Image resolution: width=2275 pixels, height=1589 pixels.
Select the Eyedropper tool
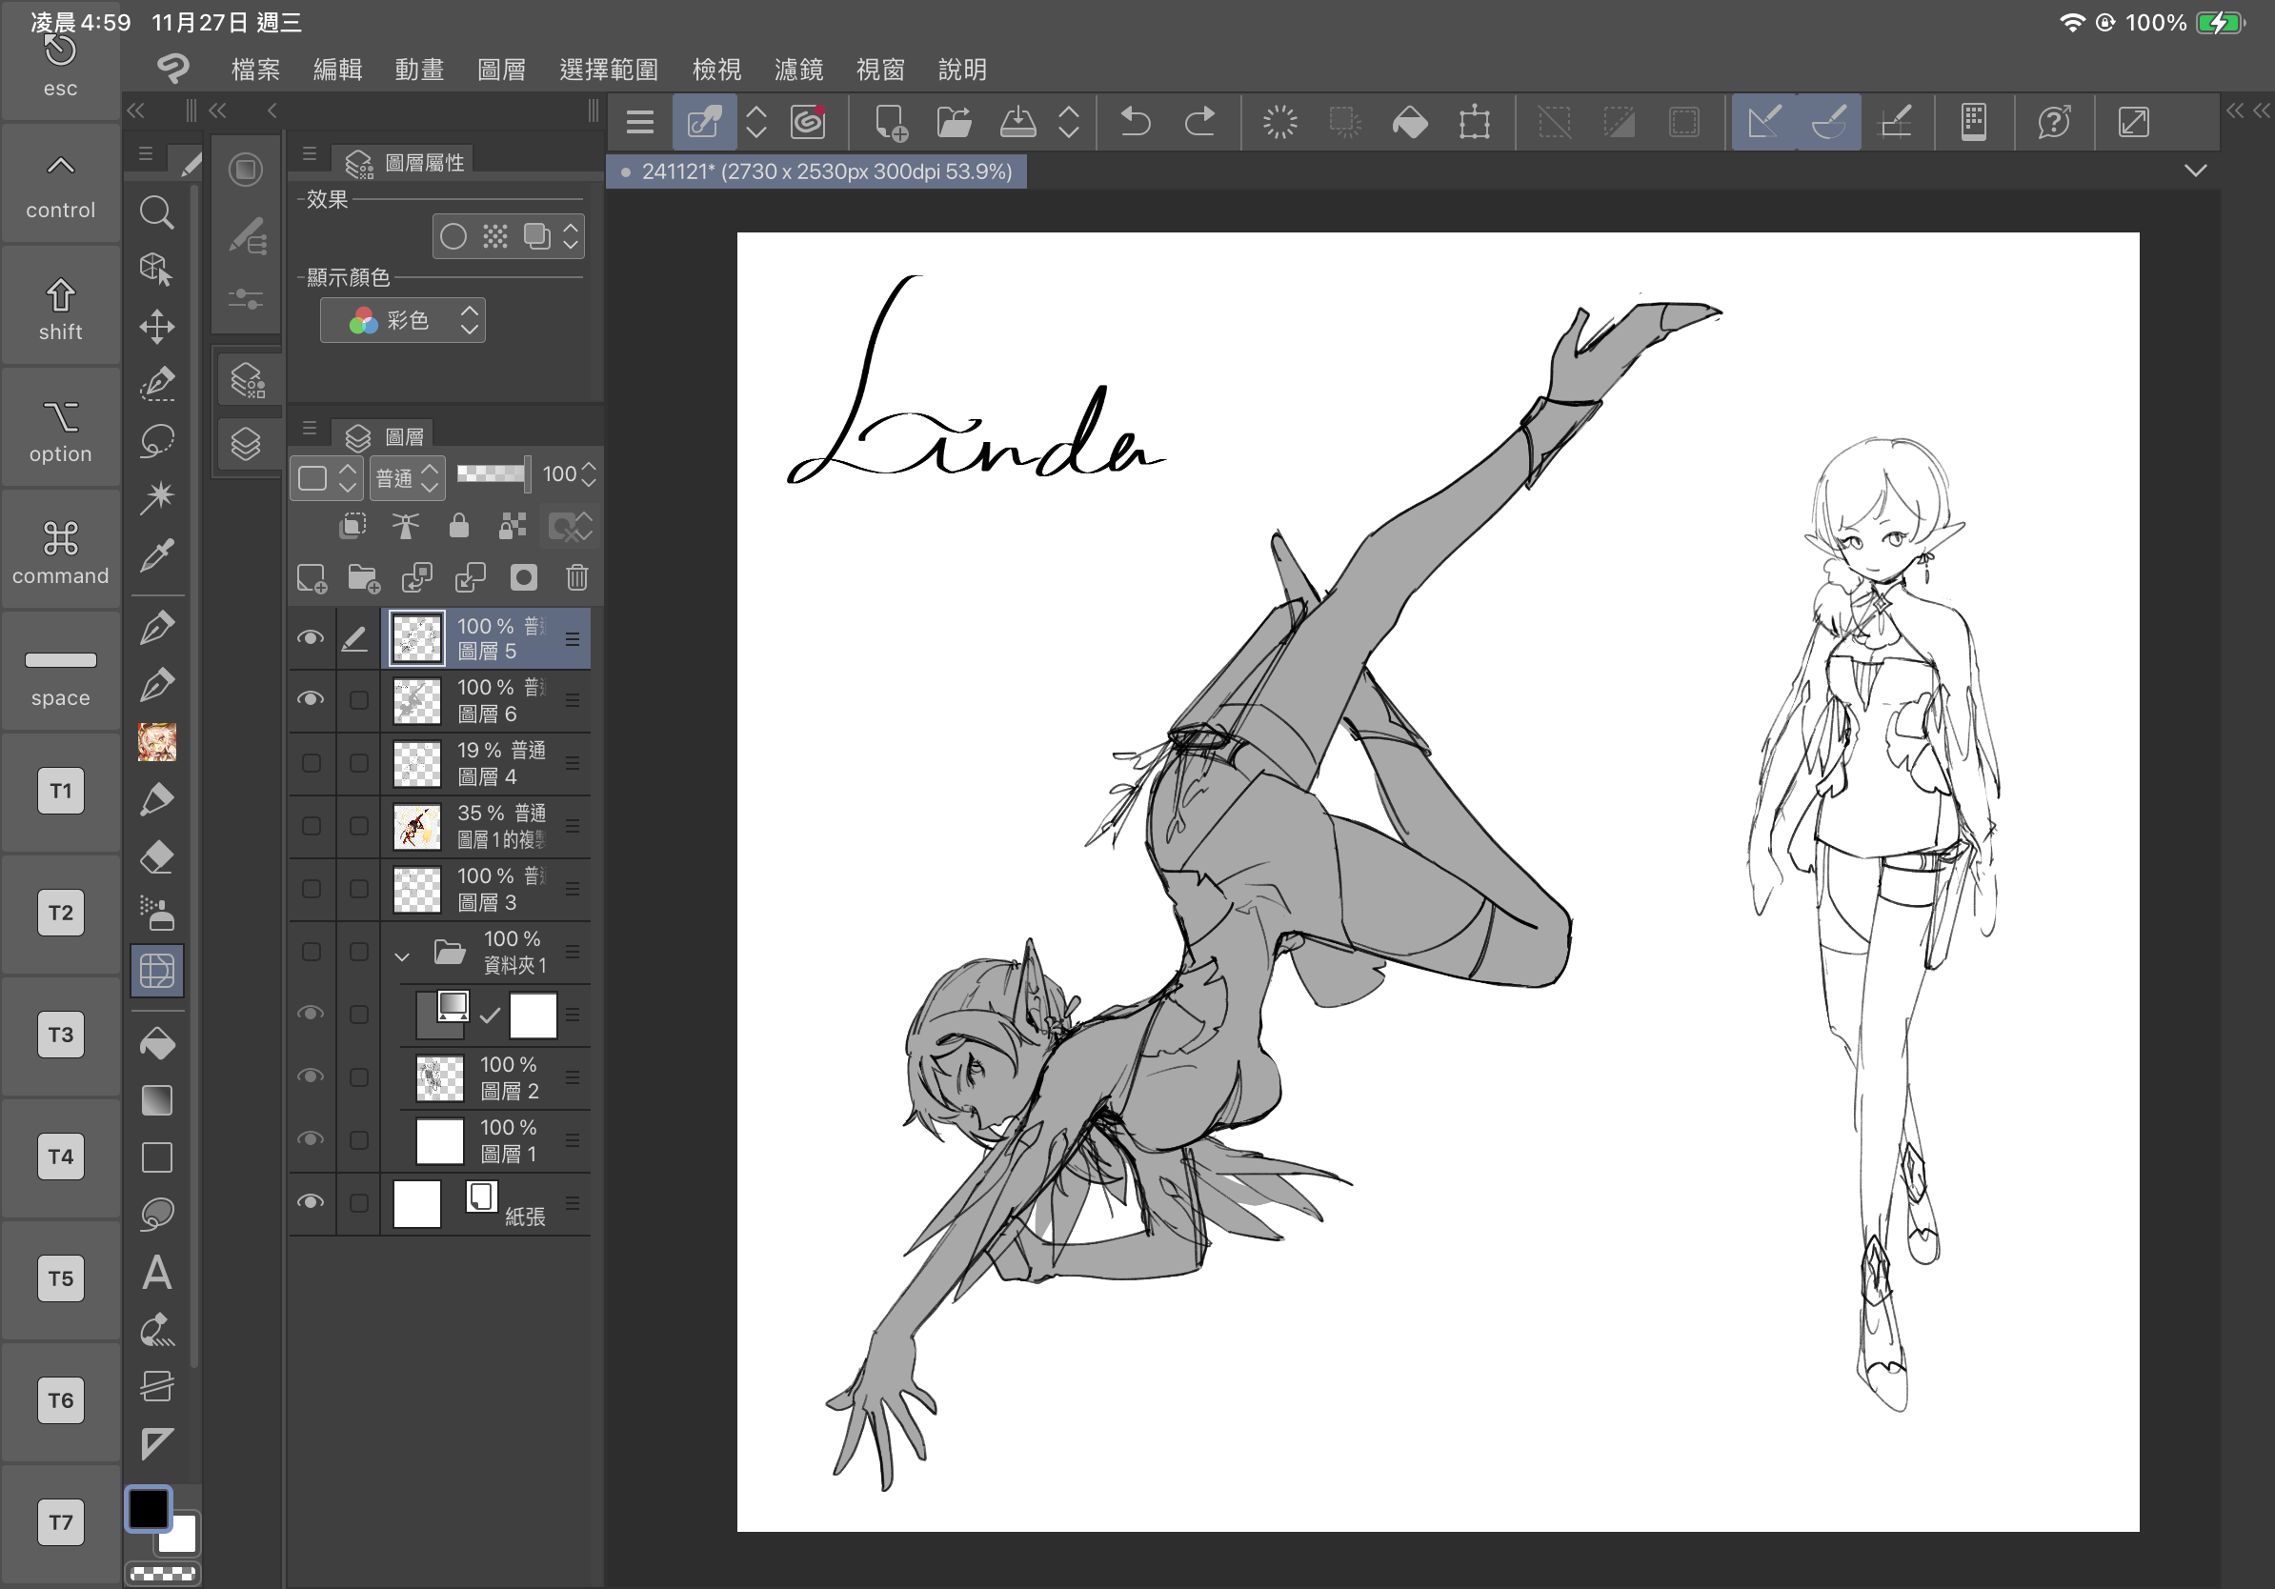tap(156, 554)
